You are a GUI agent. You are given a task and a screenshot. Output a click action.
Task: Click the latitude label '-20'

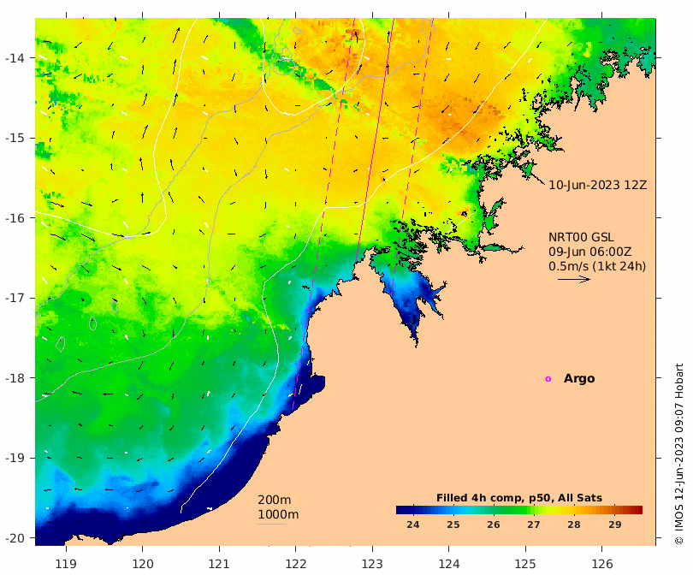coord(15,538)
